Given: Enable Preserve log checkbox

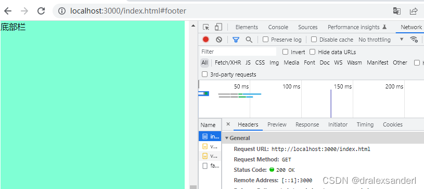Looking at the screenshot, I should coord(265,40).
